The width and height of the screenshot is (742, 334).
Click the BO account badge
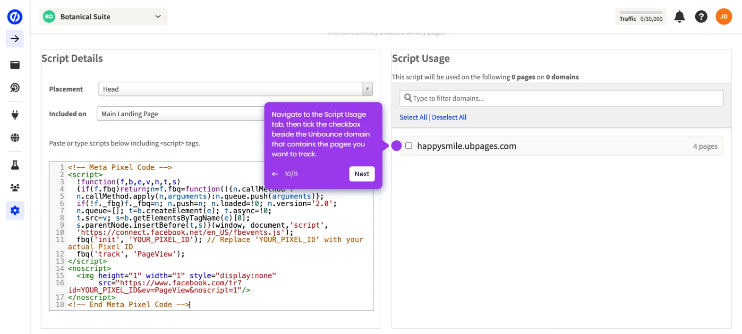click(x=49, y=17)
